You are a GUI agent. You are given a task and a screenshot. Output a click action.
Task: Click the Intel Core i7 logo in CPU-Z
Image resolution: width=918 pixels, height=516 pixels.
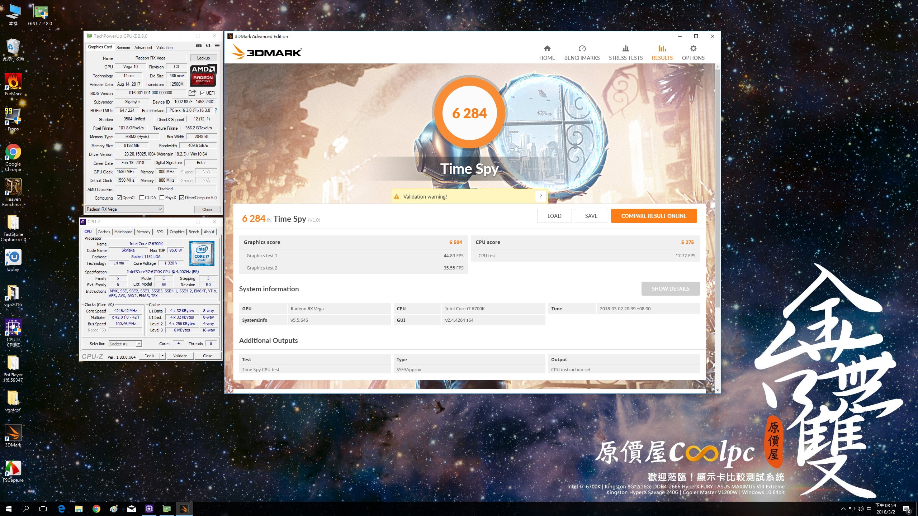click(202, 253)
